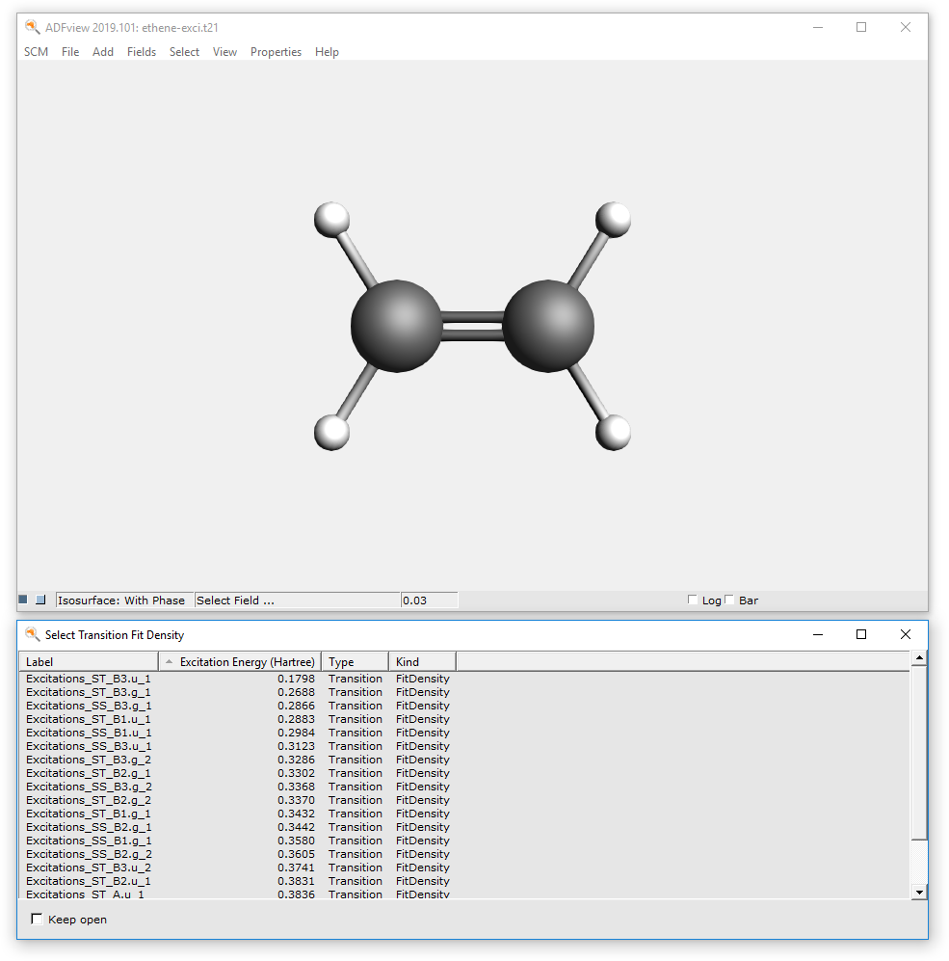Open the Select menu
Image resolution: width=949 pixels, height=961 pixels.
point(184,52)
